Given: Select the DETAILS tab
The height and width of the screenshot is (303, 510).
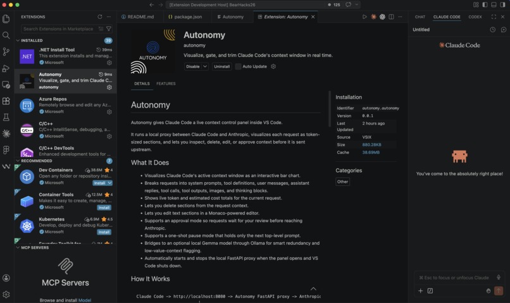Looking at the screenshot, I should [142, 84].
